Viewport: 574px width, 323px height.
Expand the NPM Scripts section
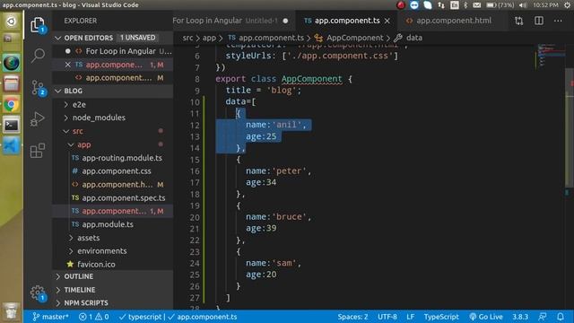(113, 303)
